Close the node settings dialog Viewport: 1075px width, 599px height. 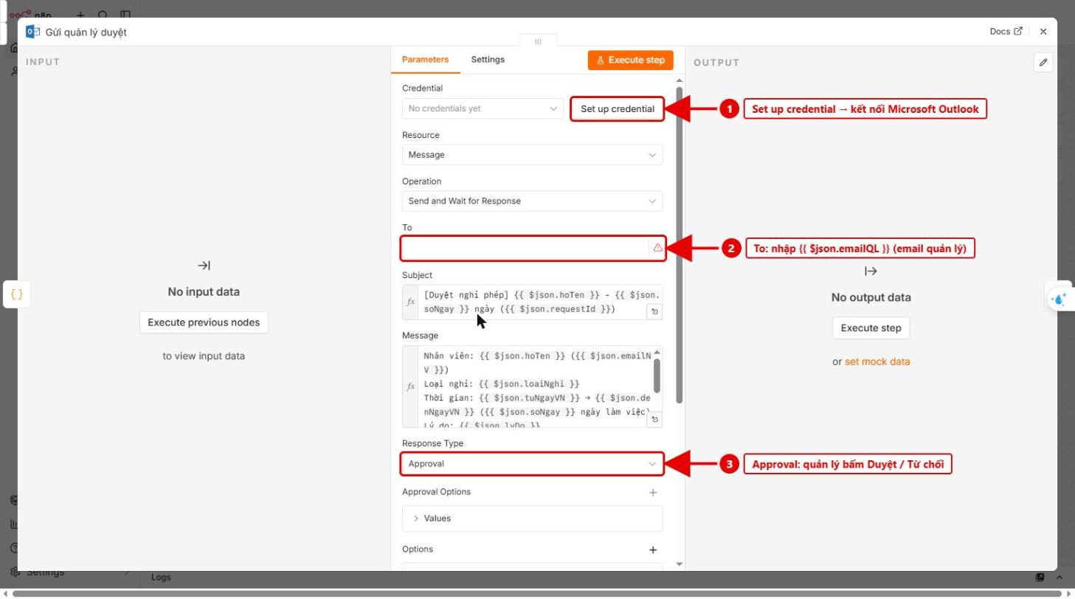click(x=1043, y=32)
